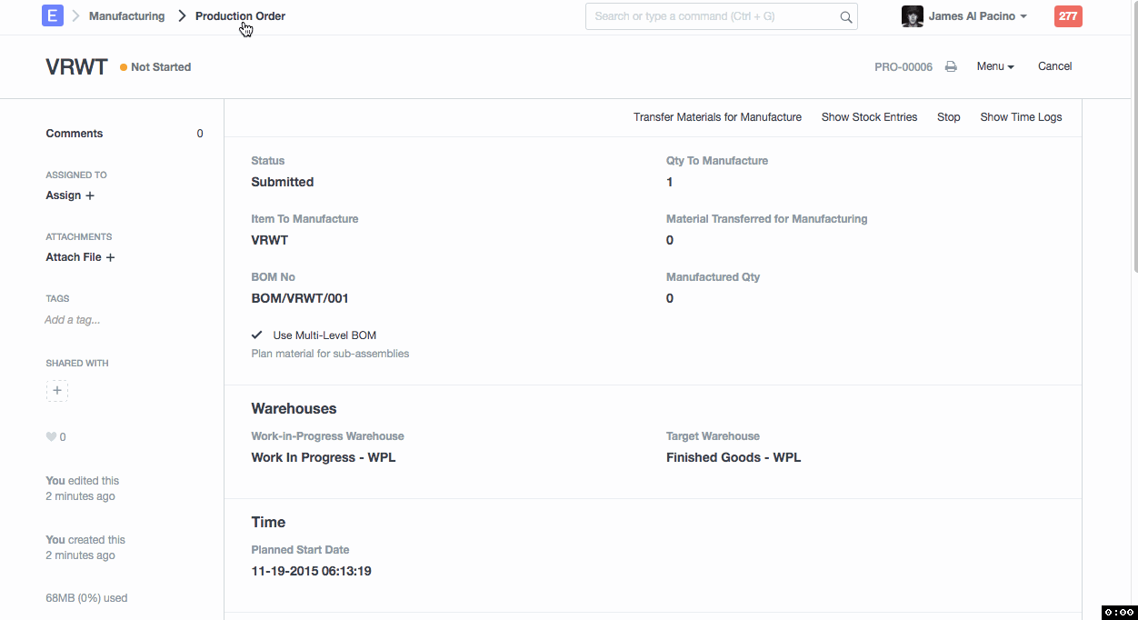Image resolution: width=1138 pixels, height=620 pixels.
Task: Toggle the Use Multi-Level BOM checkbox
Action: (x=257, y=335)
